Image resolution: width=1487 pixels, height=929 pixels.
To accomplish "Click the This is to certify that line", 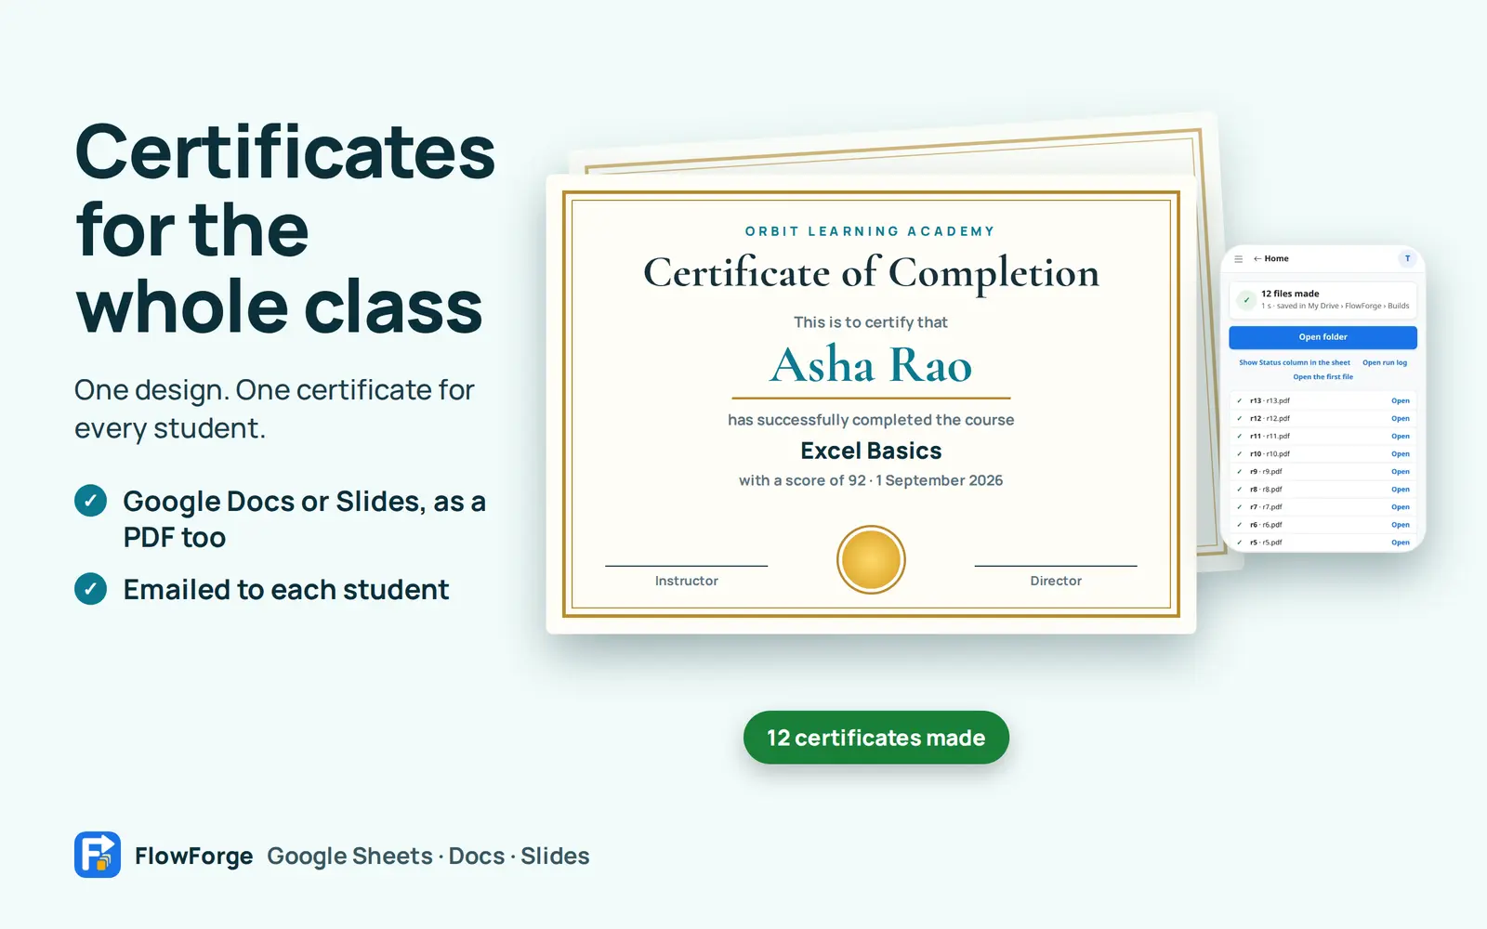I will click(871, 322).
